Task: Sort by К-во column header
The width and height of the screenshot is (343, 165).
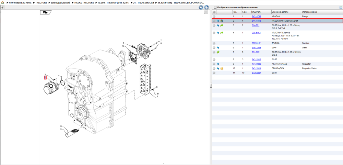Action: click(x=244, y=12)
